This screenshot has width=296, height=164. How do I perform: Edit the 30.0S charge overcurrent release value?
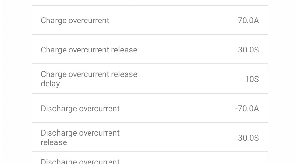click(248, 50)
